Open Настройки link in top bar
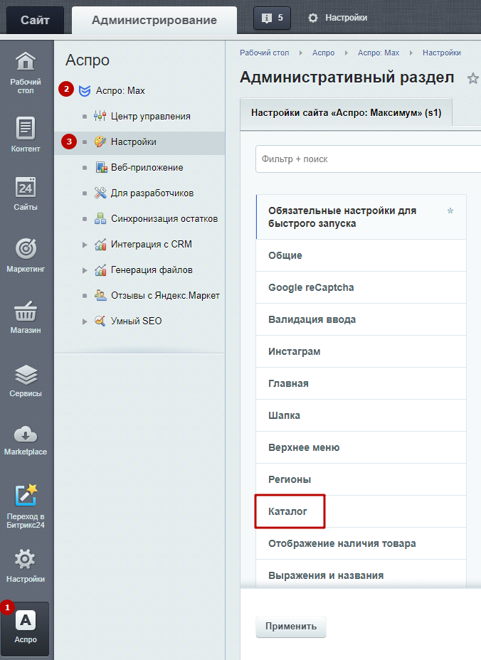Image resolution: width=481 pixels, height=660 pixels. tap(346, 18)
